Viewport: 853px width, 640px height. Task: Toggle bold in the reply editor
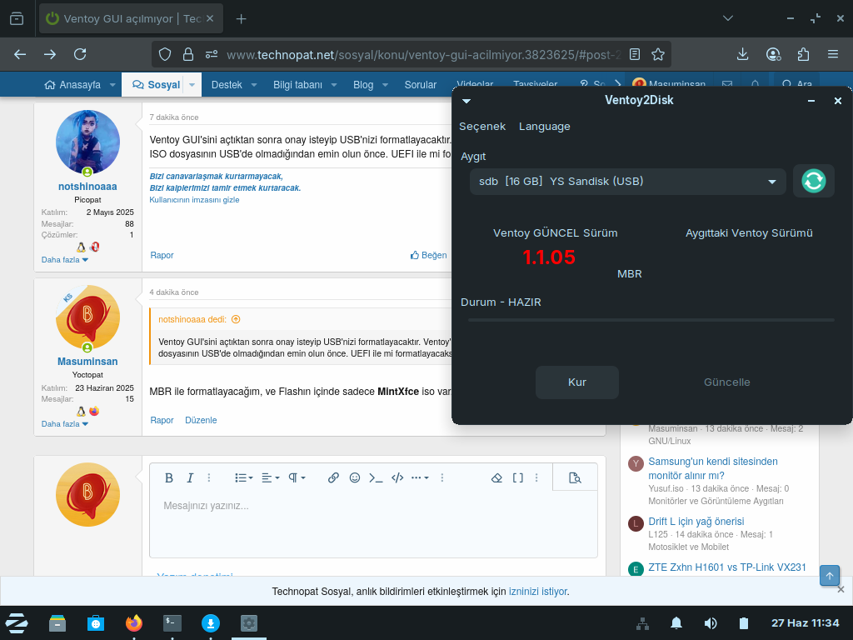tap(169, 477)
